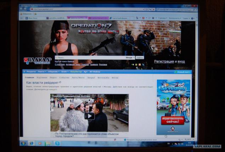This screenshot has width=225, height=152.
Task: Open the Разделы menu item
Action: pyautogui.click(x=31, y=72)
